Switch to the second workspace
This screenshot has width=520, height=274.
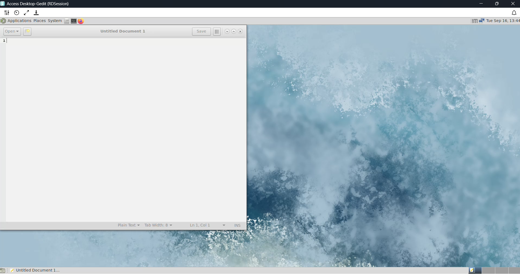click(x=488, y=270)
